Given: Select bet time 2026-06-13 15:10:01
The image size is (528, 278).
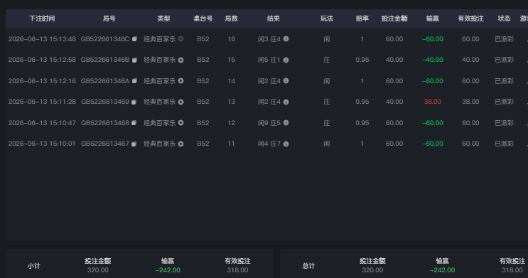Looking at the screenshot, I should [x=42, y=144].
